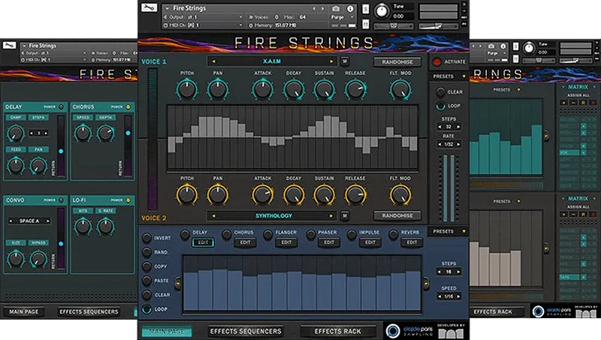Enable the PHASER effect sequencer toggle
The height and width of the screenshot is (340, 601).
point(310,234)
